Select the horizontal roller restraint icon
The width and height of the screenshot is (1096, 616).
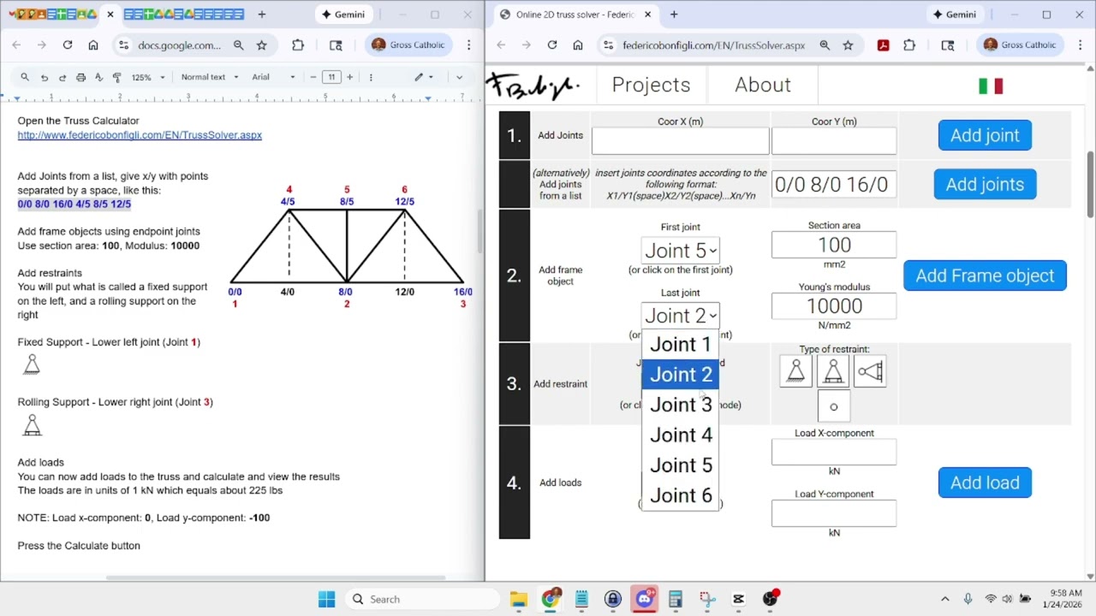click(870, 371)
